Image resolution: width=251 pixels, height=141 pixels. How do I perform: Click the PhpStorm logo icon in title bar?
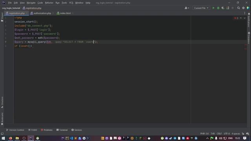tap(4, 3)
